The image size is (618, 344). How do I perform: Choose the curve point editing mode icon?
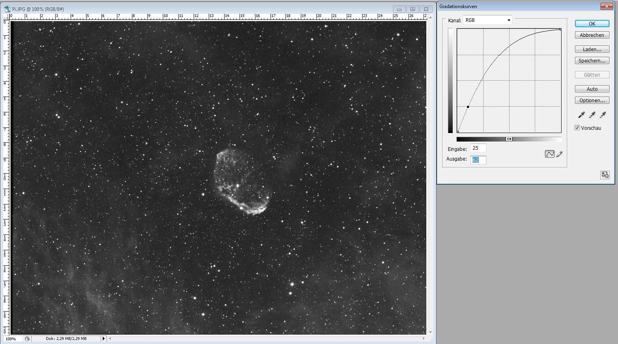(x=549, y=154)
